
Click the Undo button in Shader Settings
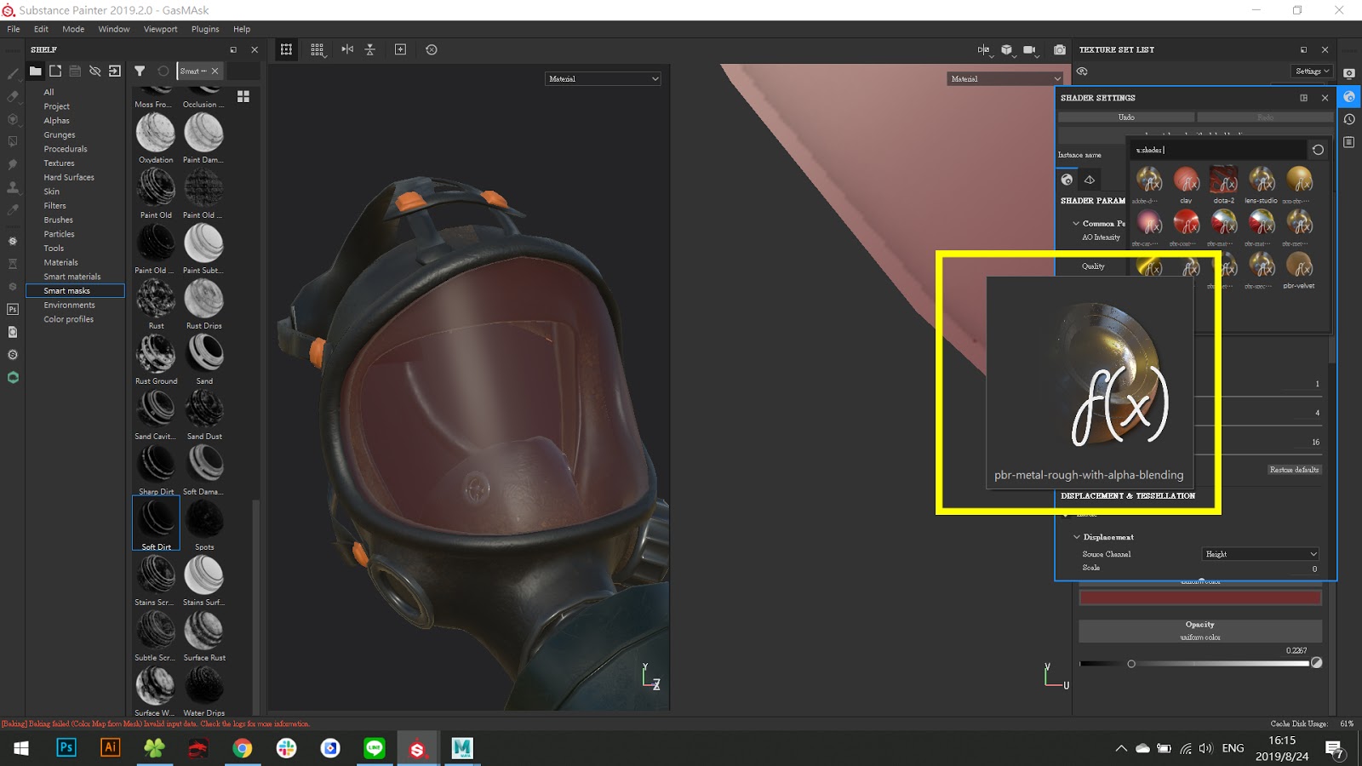point(1126,117)
